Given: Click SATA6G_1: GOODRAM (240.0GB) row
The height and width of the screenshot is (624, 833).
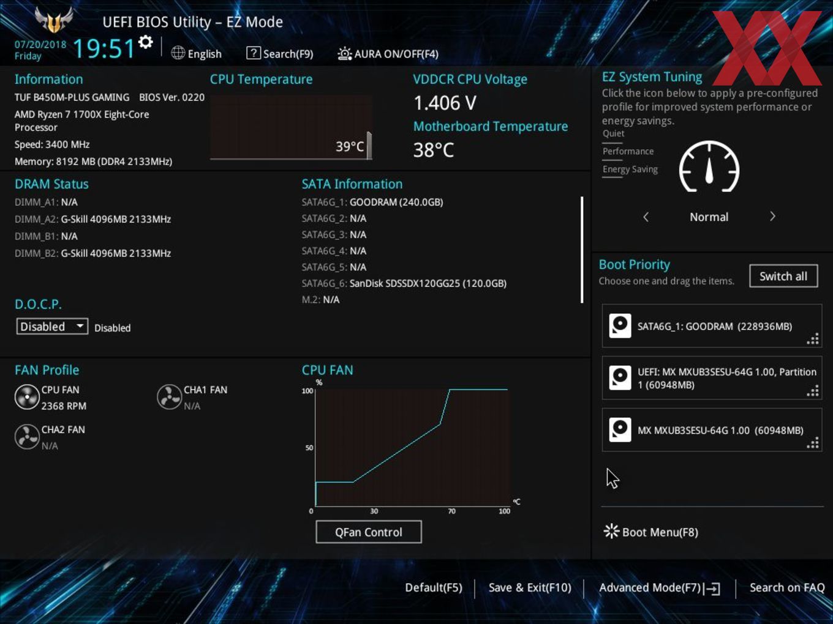Looking at the screenshot, I should (372, 202).
